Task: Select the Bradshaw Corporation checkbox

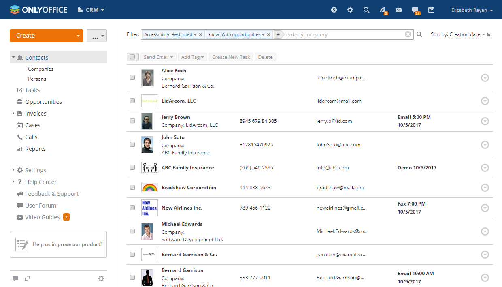Action: 132,187
